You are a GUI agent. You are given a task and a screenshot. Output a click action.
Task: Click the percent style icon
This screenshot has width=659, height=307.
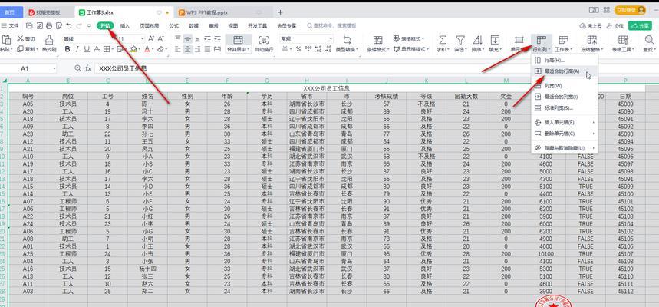298,49
